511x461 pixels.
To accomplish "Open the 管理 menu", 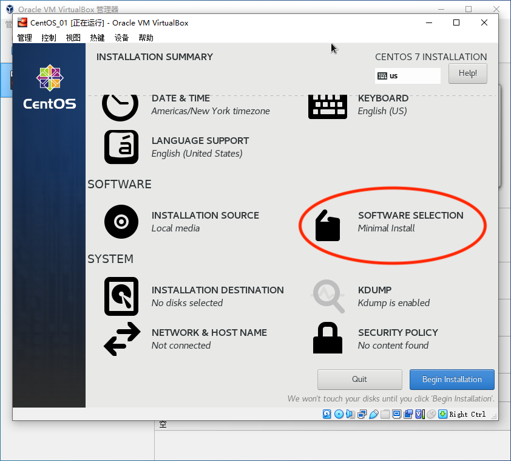I will pos(24,38).
